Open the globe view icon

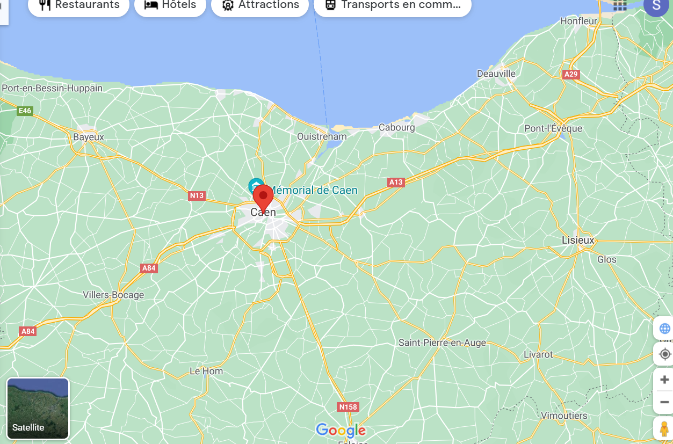click(664, 329)
